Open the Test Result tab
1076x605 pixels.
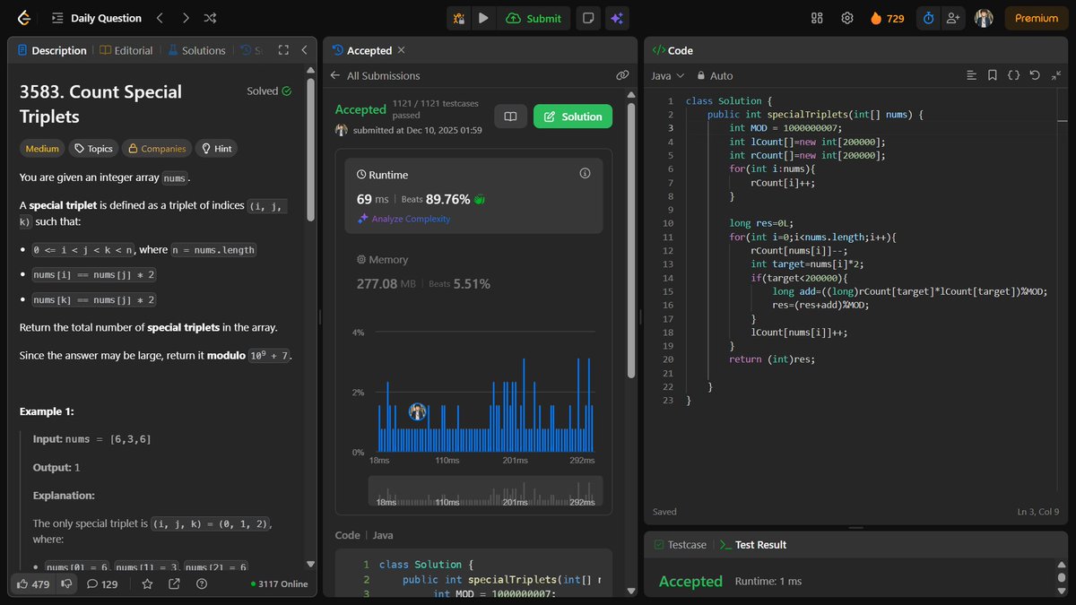tap(752, 545)
